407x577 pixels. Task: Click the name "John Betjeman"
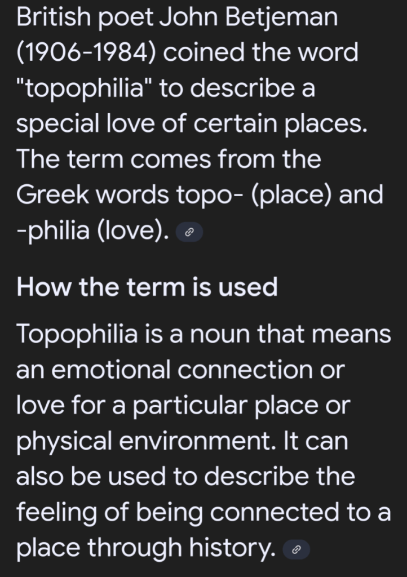click(x=249, y=17)
